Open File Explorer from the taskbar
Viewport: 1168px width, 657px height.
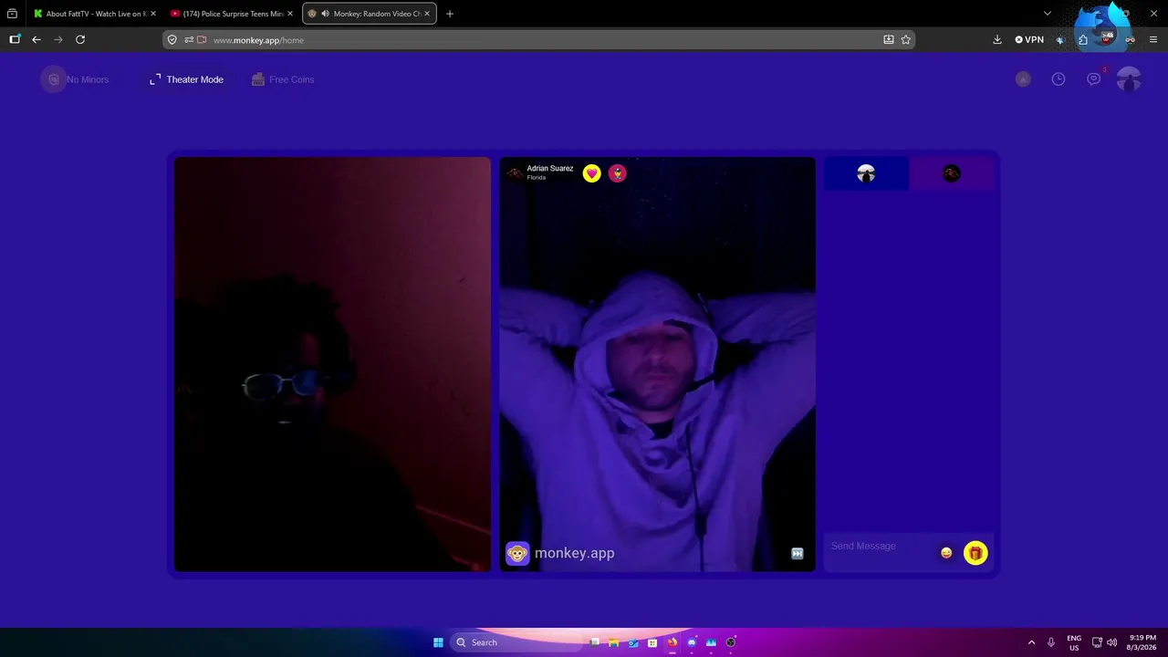pos(614,642)
